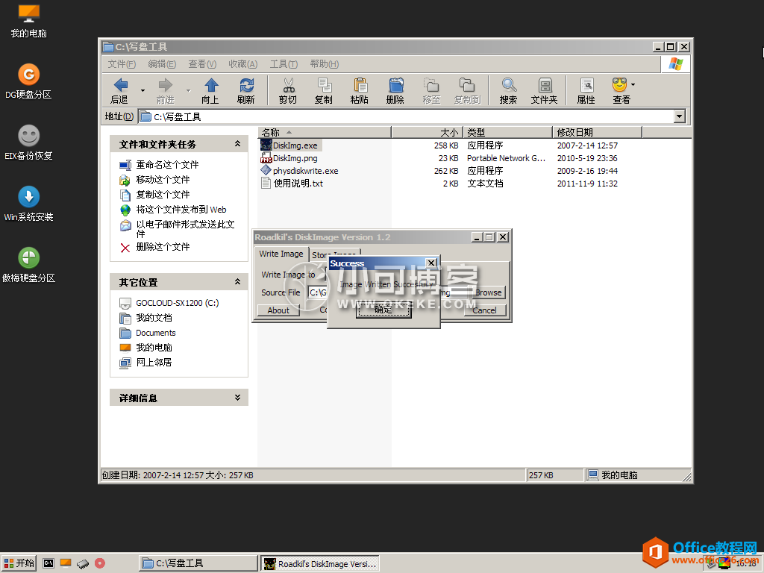
Task: Click the Cut (剪切) scissors icon
Action: coord(288,90)
